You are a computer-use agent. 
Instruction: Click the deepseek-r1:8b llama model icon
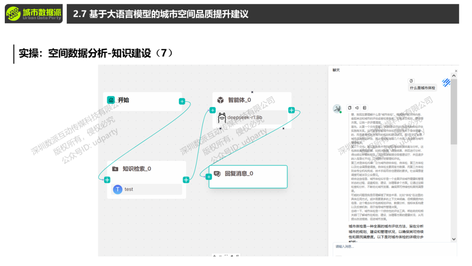tap(222, 117)
